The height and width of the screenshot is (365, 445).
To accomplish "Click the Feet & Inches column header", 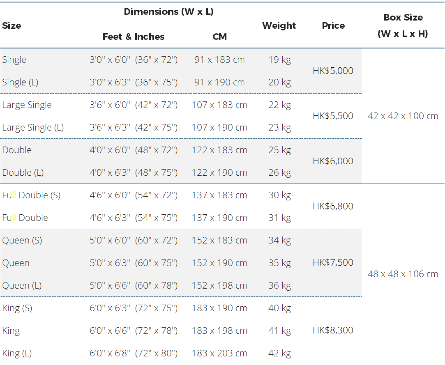I will [x=134, y=37].
